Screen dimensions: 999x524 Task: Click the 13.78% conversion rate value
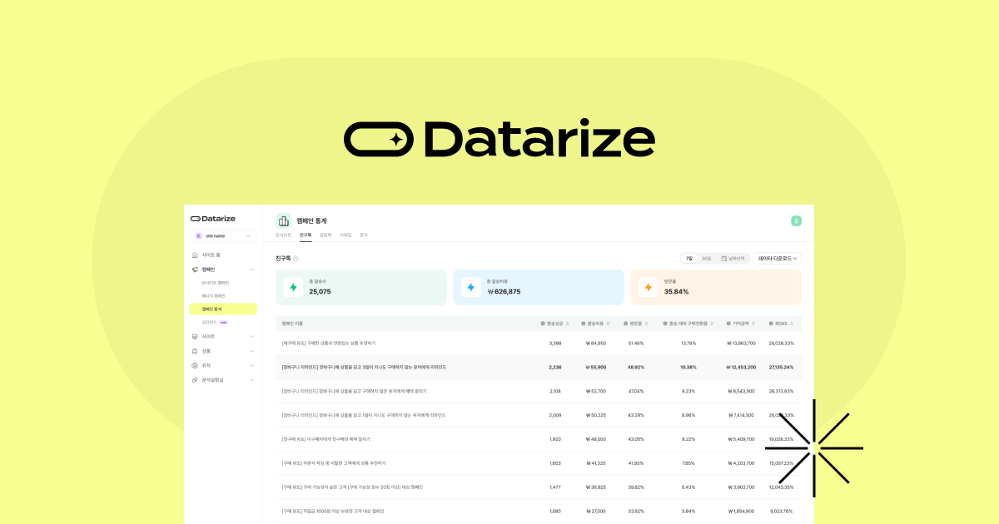click(688, 343)
